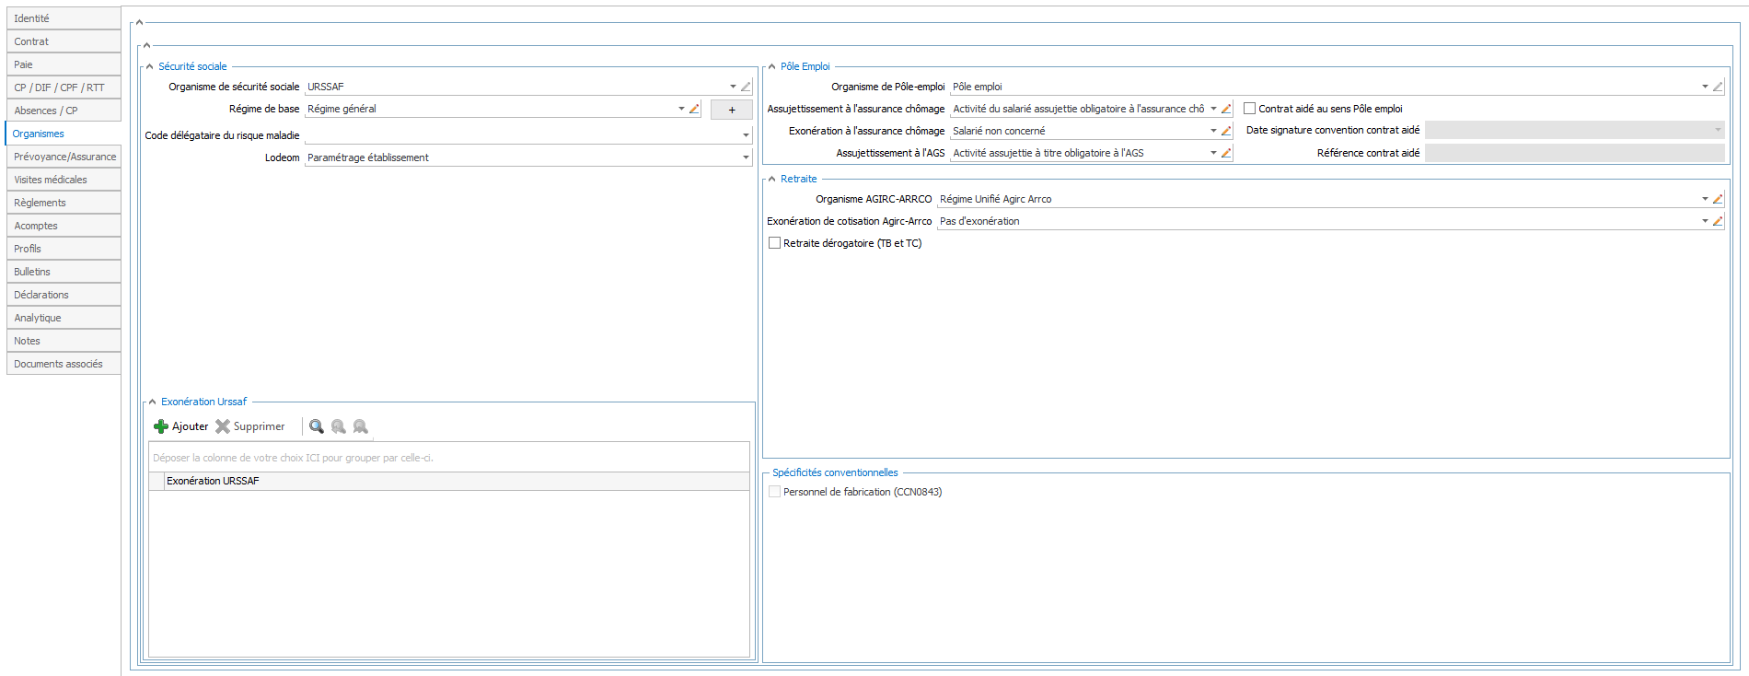Click edit pencil for Exonération de cotisation Agirc-Arrco
This screenshot has width=1749, height=676.
pyautogui.click(x=1718, y=221)
